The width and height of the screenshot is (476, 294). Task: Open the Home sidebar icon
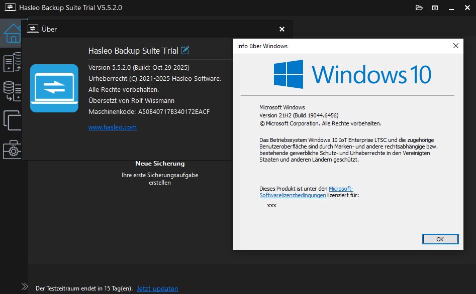pyautogui.click(x=12, y=33)
